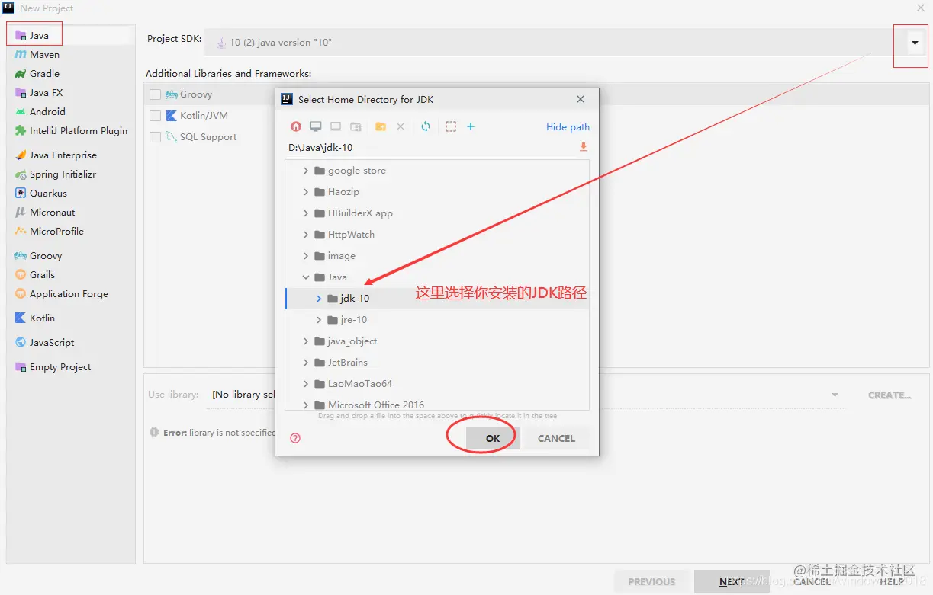Click the Module directory icon in the dialog toolbar
Image resolution: width=933 pixels, height=595 pixels.
tap(356, 126)
